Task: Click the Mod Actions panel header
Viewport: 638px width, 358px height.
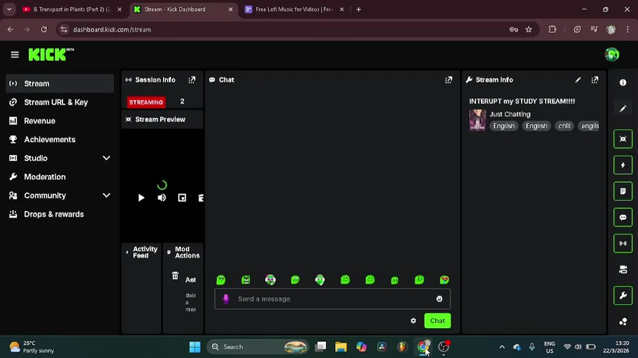Action: pos(183,252)
